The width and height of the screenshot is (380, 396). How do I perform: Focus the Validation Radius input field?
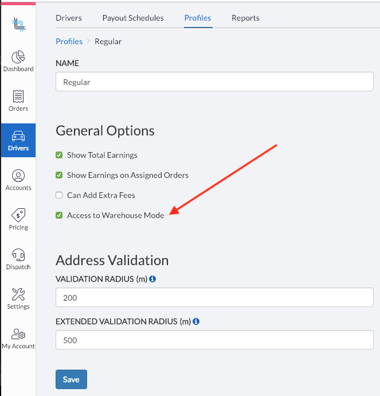pyautogui.click(x=214, y=297)
